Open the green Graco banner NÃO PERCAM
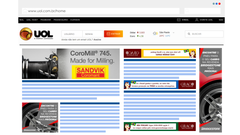Image resolution: width=240 pixels, height=135 pixels. click(x=160, y=126)
